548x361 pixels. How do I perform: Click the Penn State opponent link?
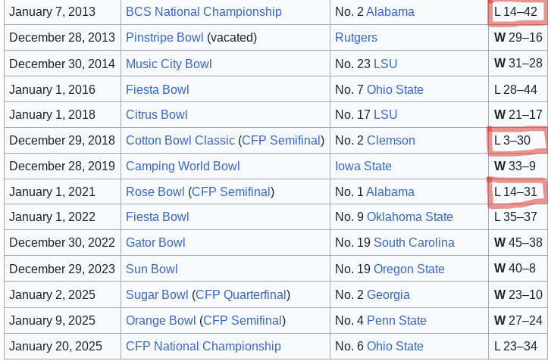click(396, 320)
